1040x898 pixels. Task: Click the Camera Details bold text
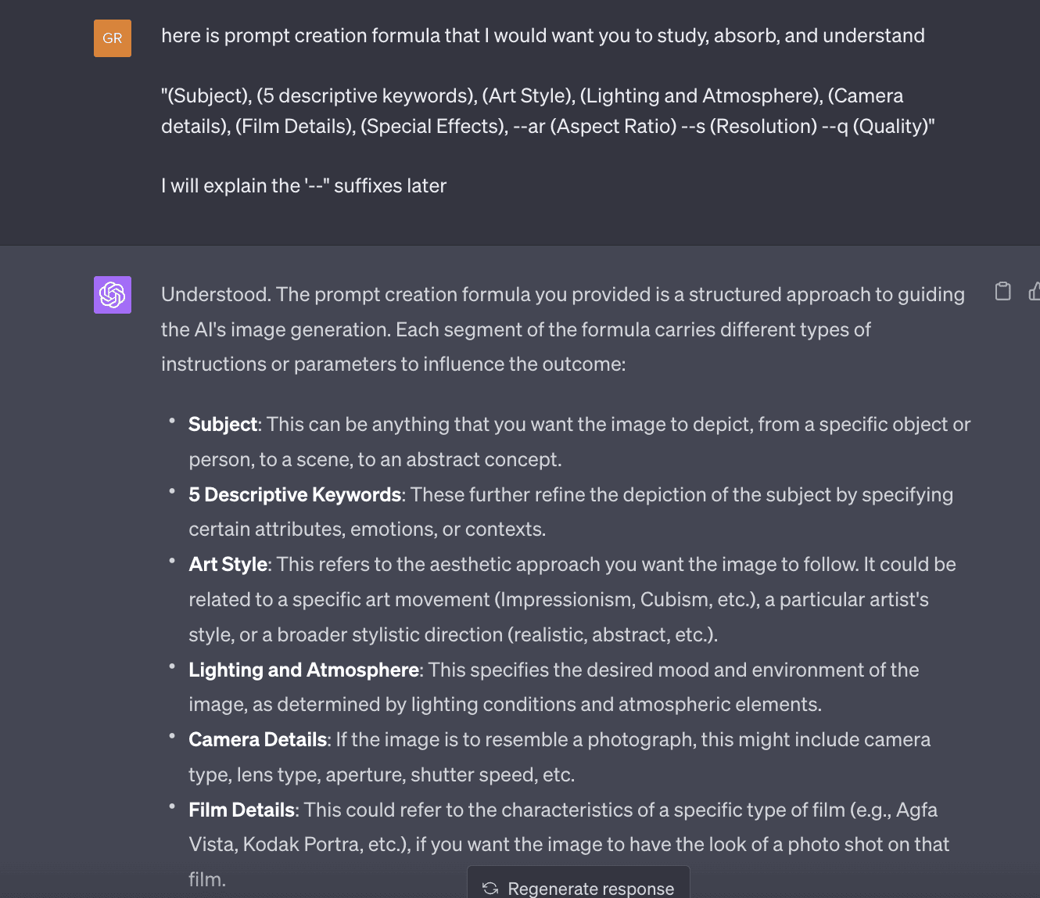(257, 739)
